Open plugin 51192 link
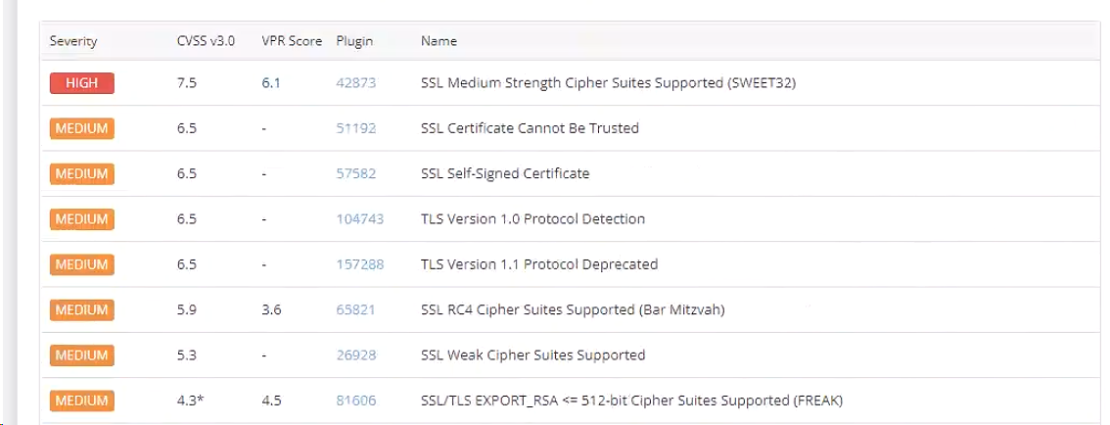The image size is (1110, 425). [x=355, y=128]
